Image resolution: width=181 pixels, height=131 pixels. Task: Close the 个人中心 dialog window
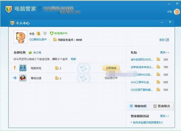tap(170, 22)
